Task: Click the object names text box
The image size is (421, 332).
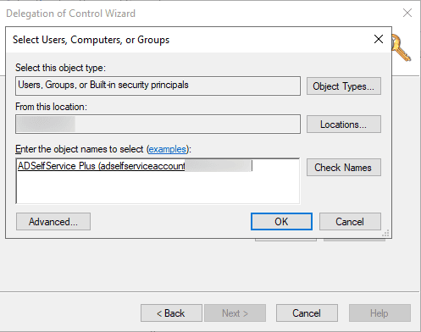Action: click(158, 181)
